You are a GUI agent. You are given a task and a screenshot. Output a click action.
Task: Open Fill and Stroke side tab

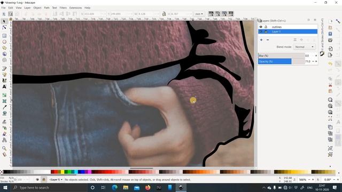tap(322, 38)
